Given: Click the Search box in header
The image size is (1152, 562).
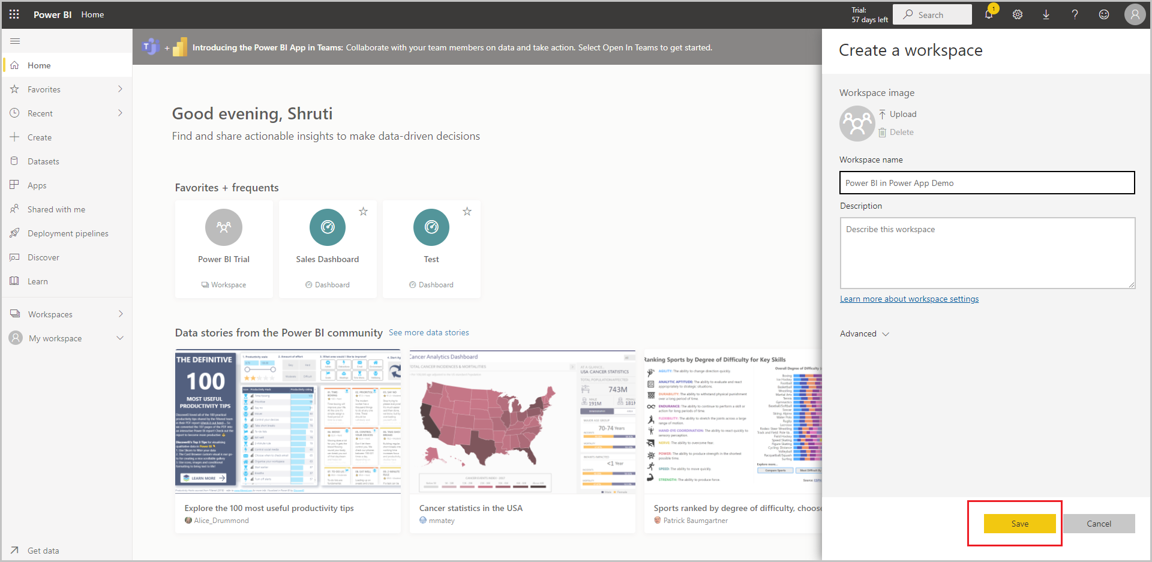Looking at the screenshot, I should tap(932, 14).
